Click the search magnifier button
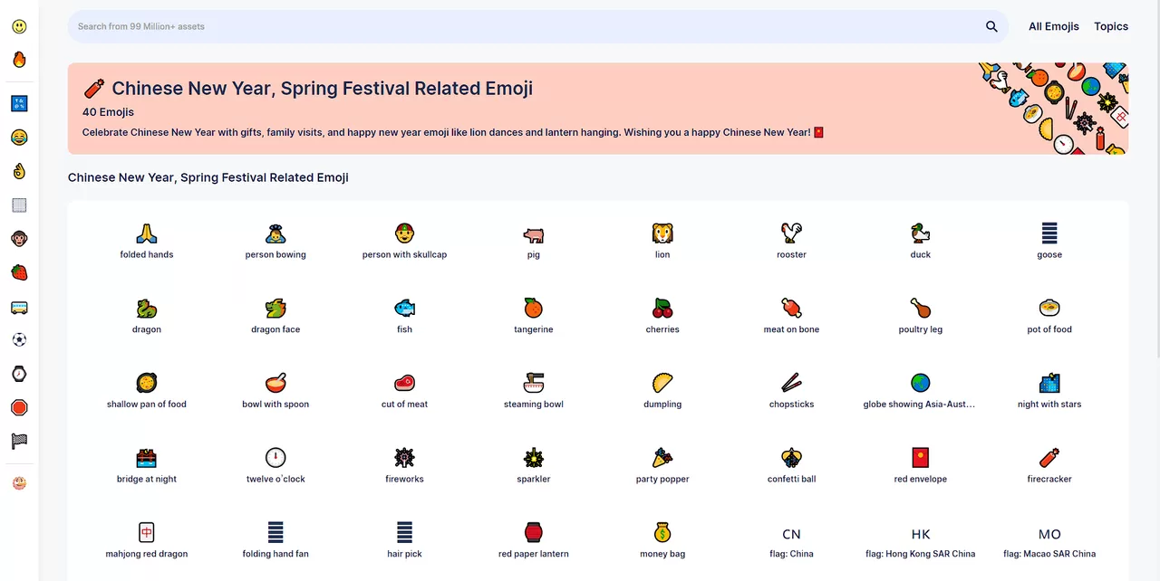Image resolution: width=1160 pixels, height=581 pixels. (x=991, y=26)
